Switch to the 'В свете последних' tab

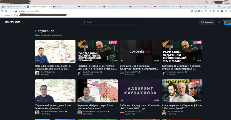coord(165,7)
